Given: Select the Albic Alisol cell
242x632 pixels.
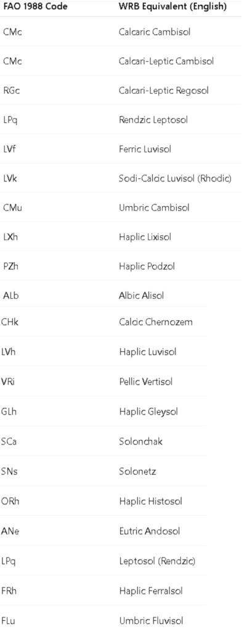Looking at the screenshot, I should click(142, 295).
